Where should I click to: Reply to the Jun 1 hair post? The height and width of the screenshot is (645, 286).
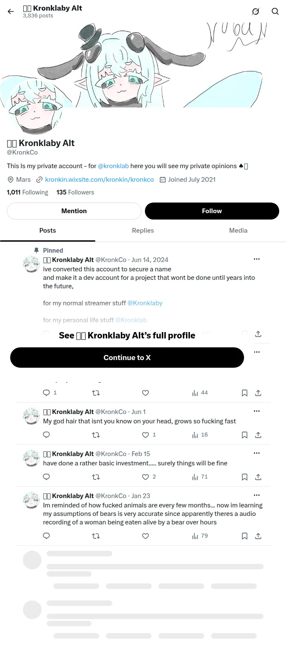47,435
